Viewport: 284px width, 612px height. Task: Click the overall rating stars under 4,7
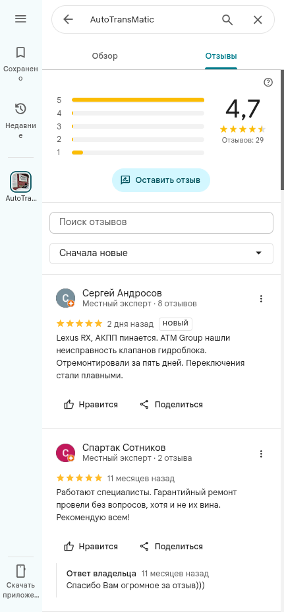click(x=242, y=129)
